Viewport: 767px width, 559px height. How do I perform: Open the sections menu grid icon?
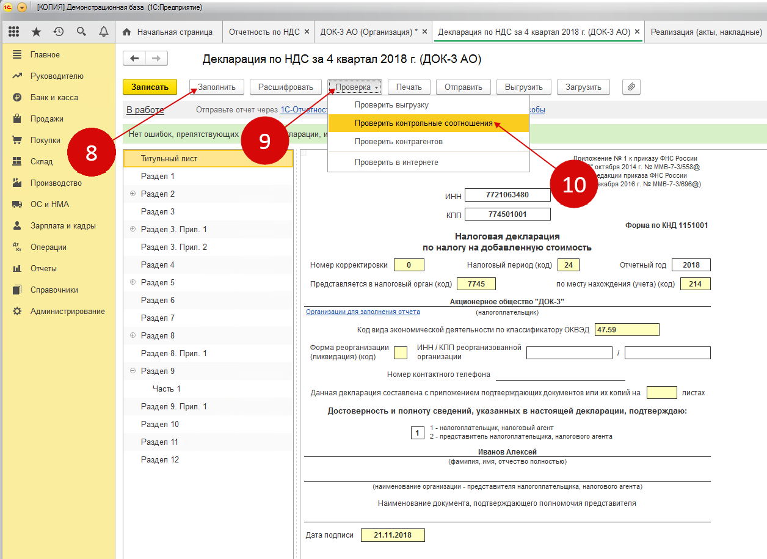click(x=14, y=32)
